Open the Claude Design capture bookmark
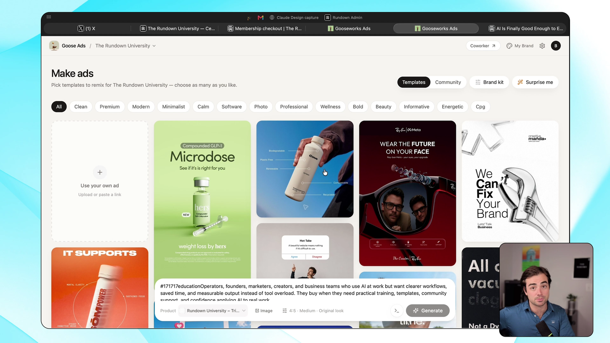This screenshot has width=610, height=343. coord(294,18)
